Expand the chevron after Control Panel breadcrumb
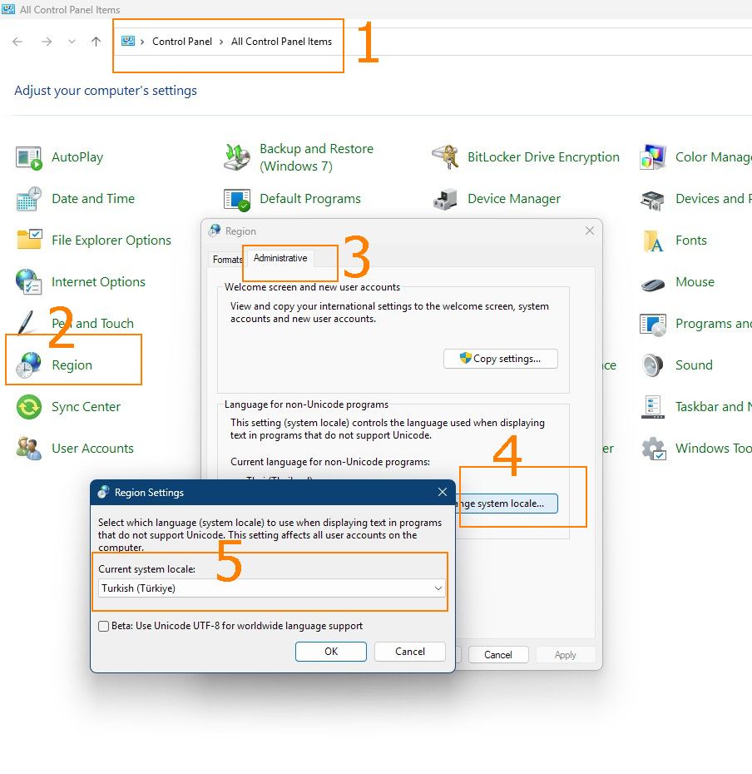Viewport: 752px width, 774px height. (x=221, y=42)
